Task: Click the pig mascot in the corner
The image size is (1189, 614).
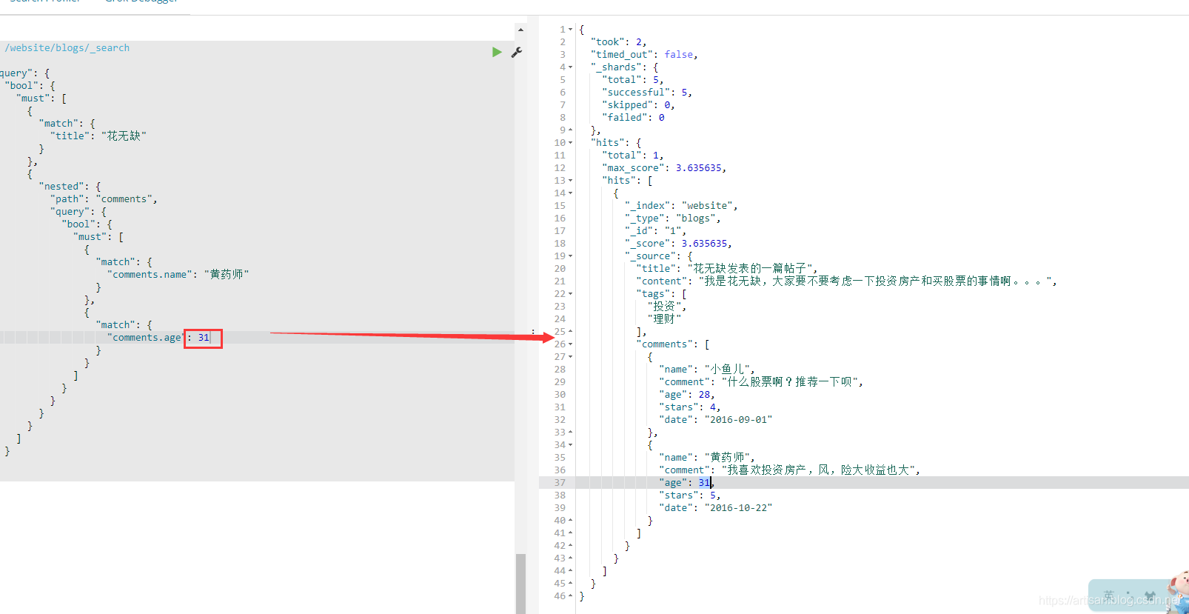Action: 1179,591
